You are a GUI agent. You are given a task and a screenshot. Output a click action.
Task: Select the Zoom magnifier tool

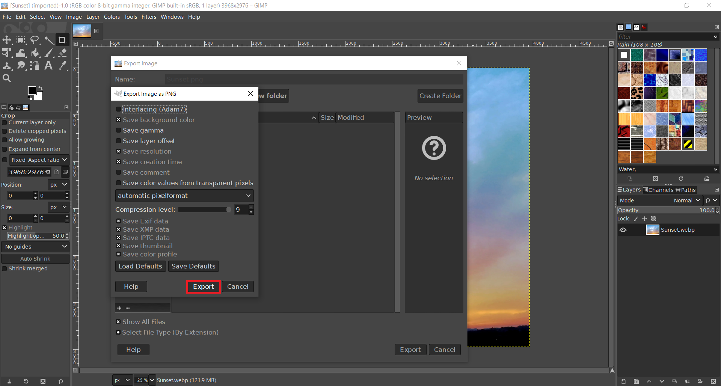click(x=7, y=78)
